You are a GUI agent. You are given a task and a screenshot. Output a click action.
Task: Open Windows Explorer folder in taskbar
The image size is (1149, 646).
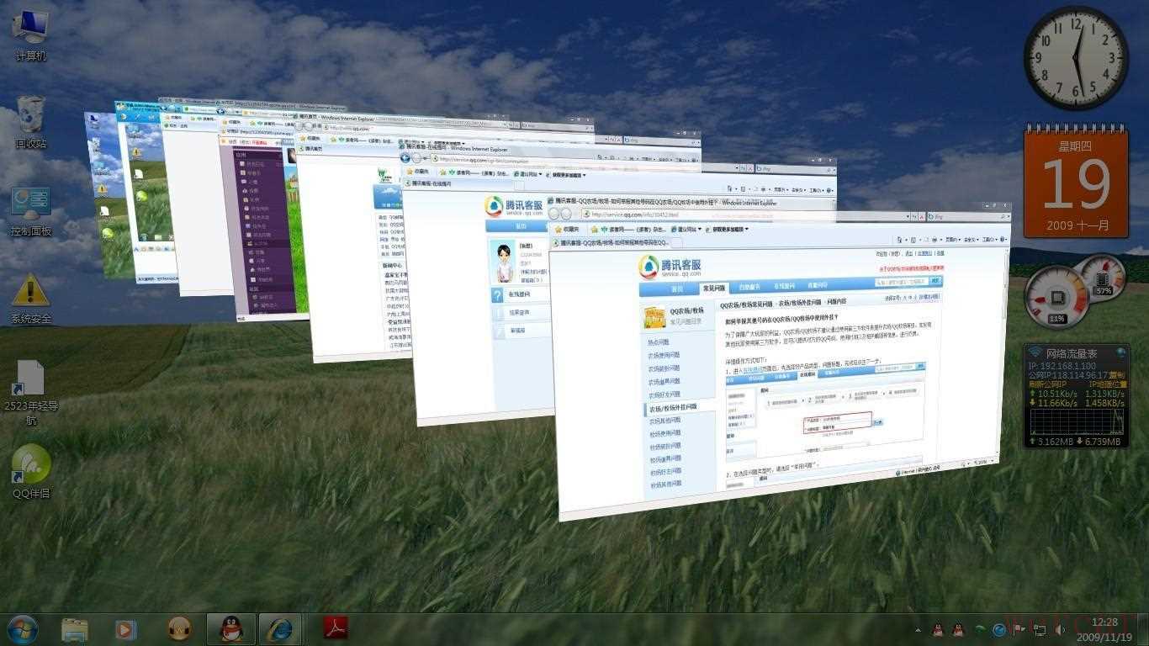pos(75,628)
